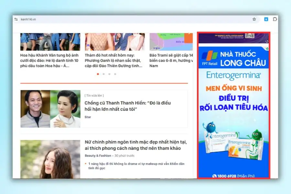This screenshot has height=194, width=291.
Task: Select the fourth carousel pagination dot
Action: pyautogui.click(x=115, y=74)
